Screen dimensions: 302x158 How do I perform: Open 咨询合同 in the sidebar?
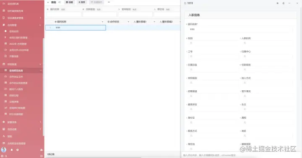tap(14, 31)
